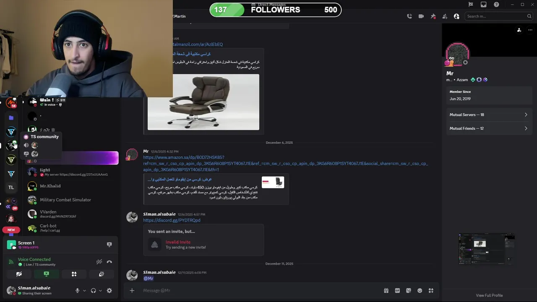The height and width of the screenshot is (302, 537).
Task: Click View Full Profile
Action: (489, 295)
